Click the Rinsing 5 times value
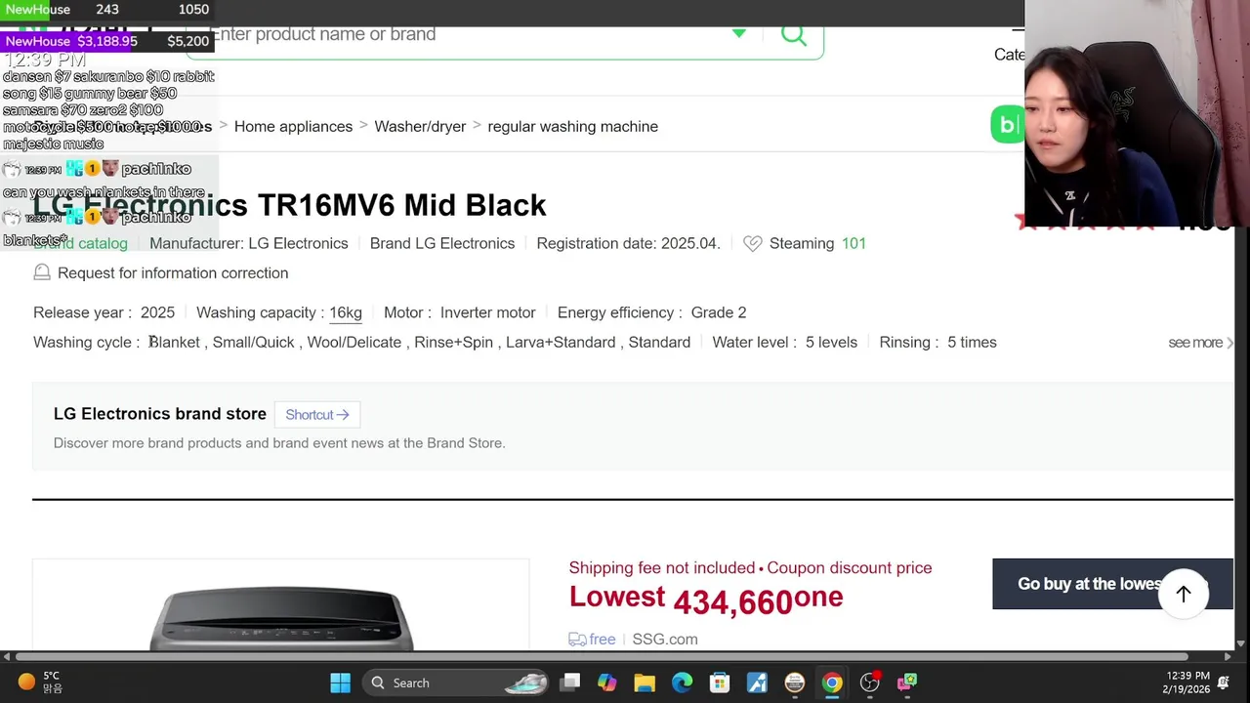Image resolution: width=1250 pixels, height=703 pixels. (972, 342)
